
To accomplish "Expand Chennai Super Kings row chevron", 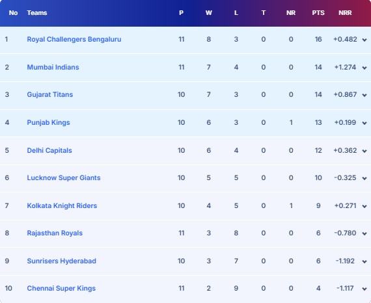I will [364, 289].
